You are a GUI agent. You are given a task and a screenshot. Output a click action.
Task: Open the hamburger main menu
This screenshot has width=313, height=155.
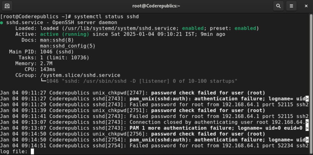click(x=291, y=6)
